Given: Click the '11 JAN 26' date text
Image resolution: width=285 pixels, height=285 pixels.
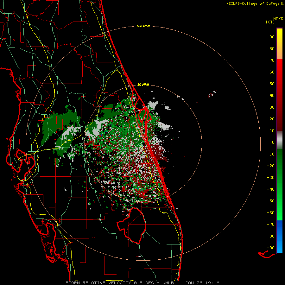Looking at the screenshot, I should [x=190, y=283].
